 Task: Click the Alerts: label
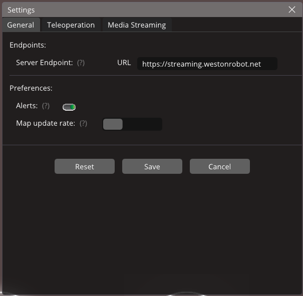[27, 106]
